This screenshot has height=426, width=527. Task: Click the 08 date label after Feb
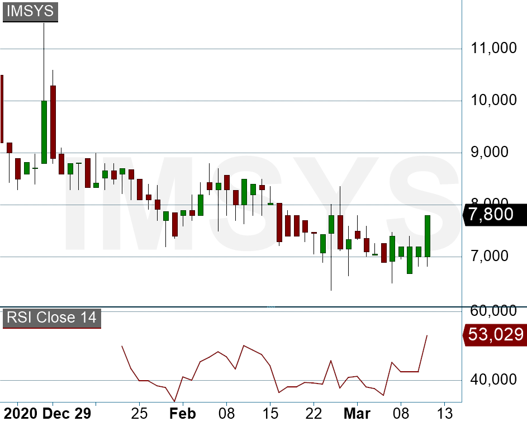coord(226,414)
